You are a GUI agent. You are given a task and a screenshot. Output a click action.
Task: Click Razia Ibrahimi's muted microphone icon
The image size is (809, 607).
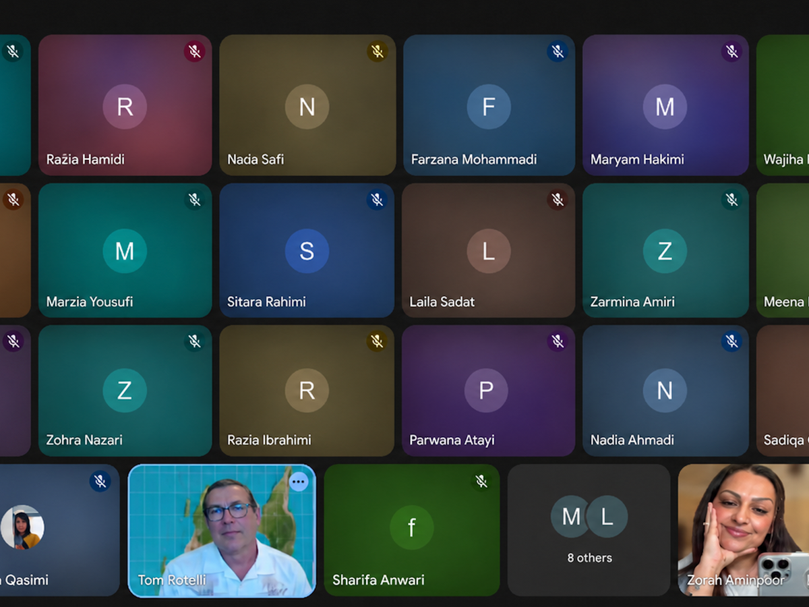pos(378,342)
